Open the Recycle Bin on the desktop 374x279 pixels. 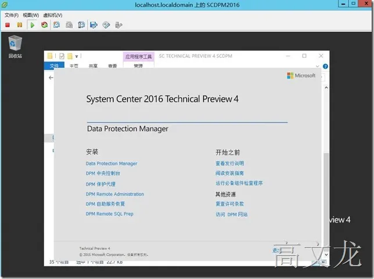tap(15, 46)
